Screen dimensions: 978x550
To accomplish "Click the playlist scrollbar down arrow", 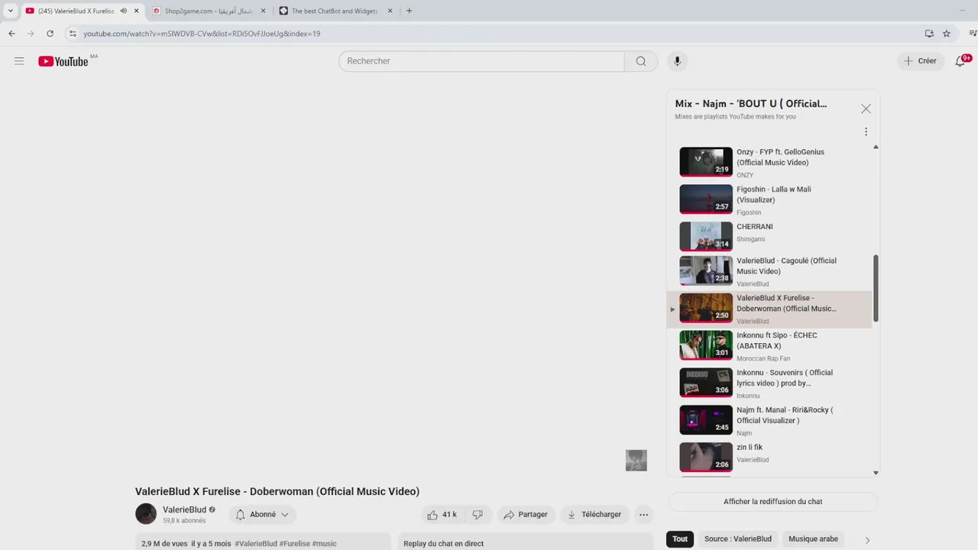I will pos(876,473).
